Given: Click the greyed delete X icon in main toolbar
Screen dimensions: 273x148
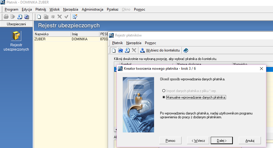Looking at the screenshot, I should pyautogui.click(x=60, y=17).
